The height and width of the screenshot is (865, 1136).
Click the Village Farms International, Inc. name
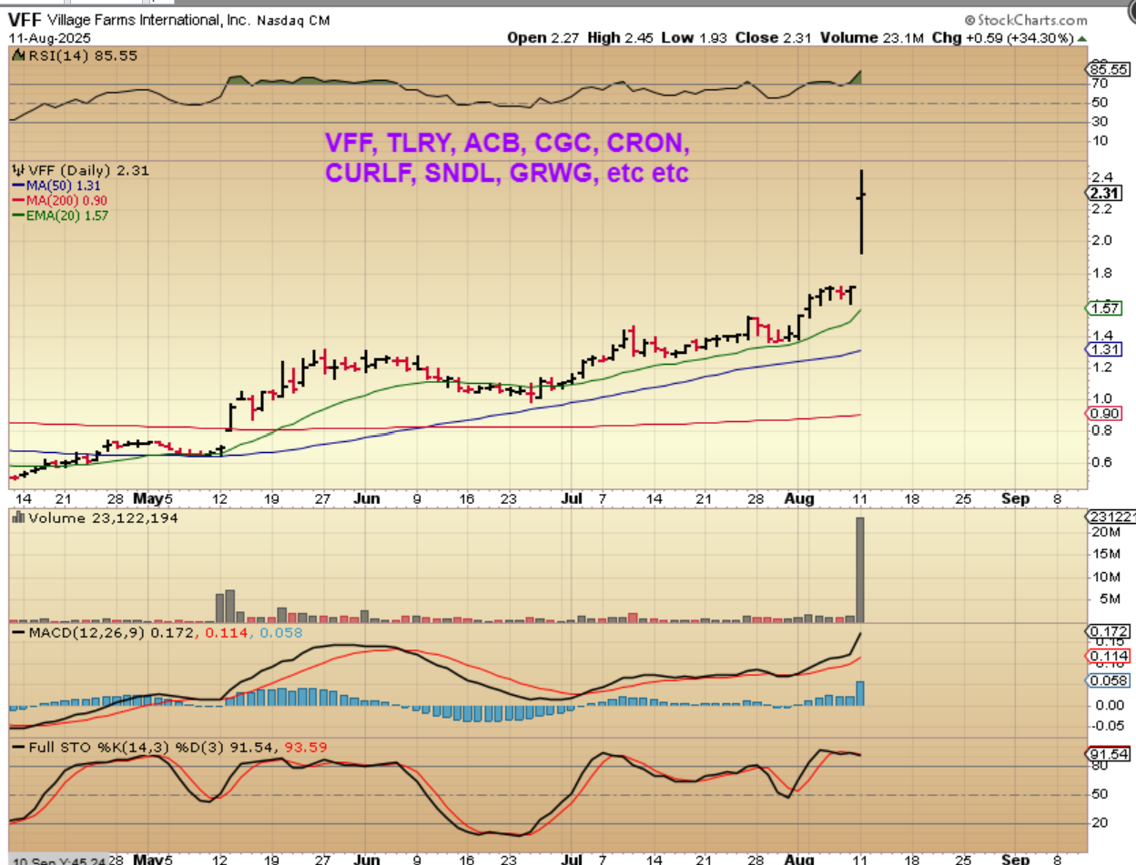click(151, 20)
